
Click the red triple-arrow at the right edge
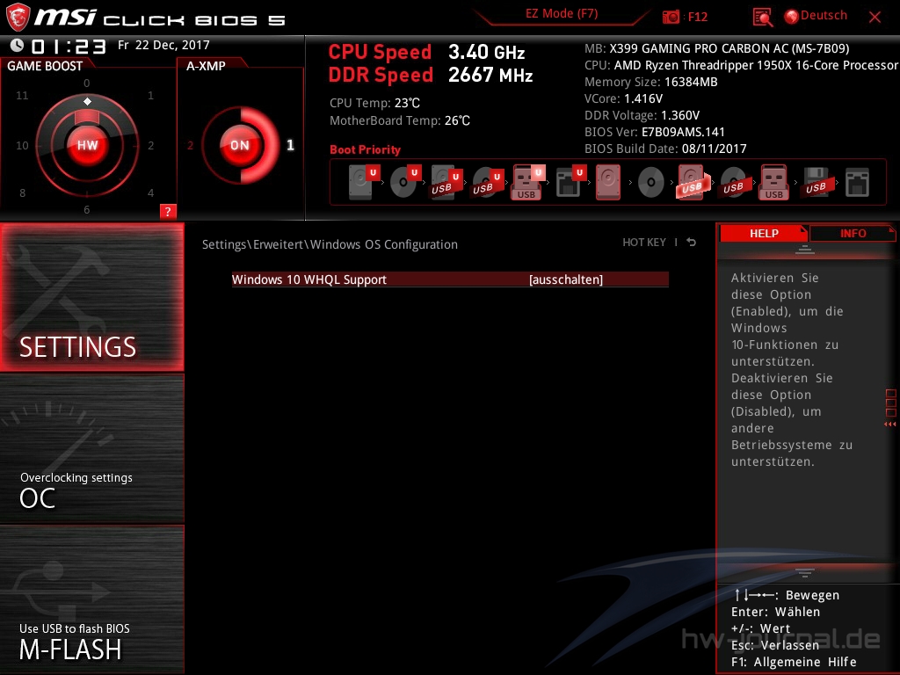click(x=890, y=425)
